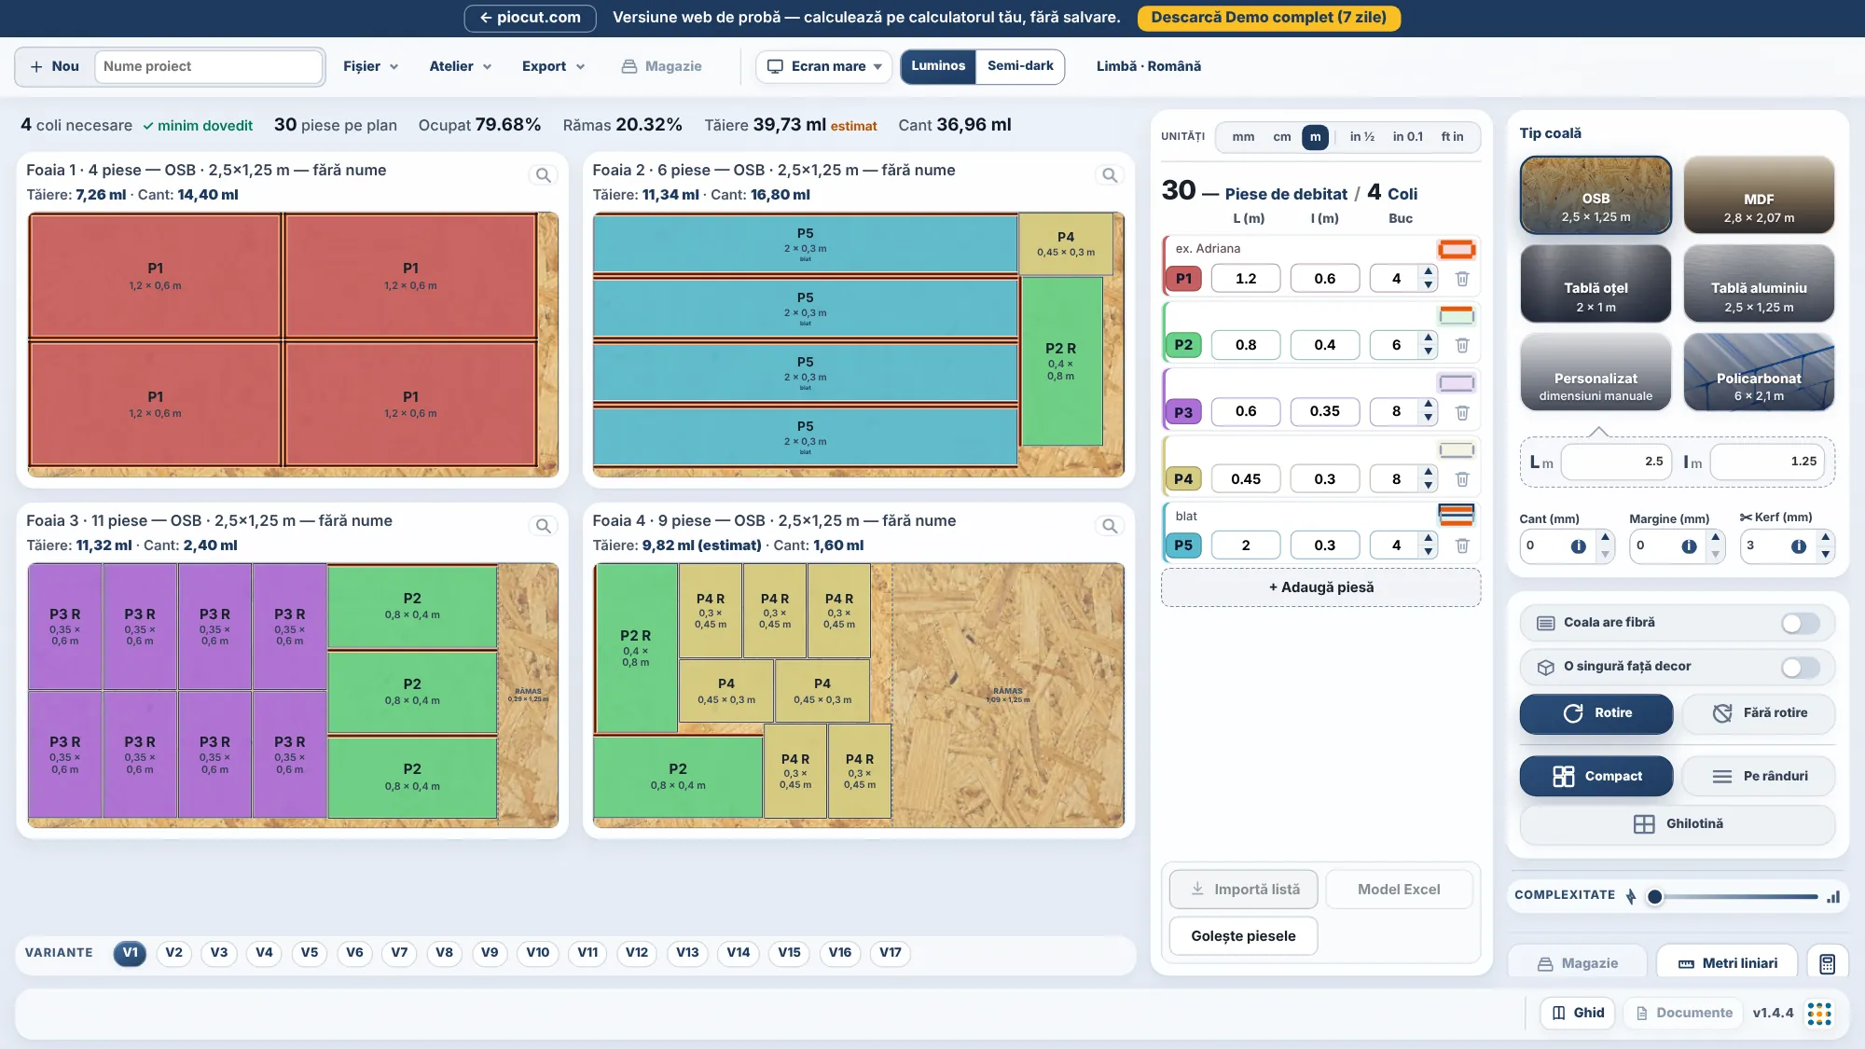1865x1049 pixels.
Task: Open Cant info icon
Action: [1578, 546]
